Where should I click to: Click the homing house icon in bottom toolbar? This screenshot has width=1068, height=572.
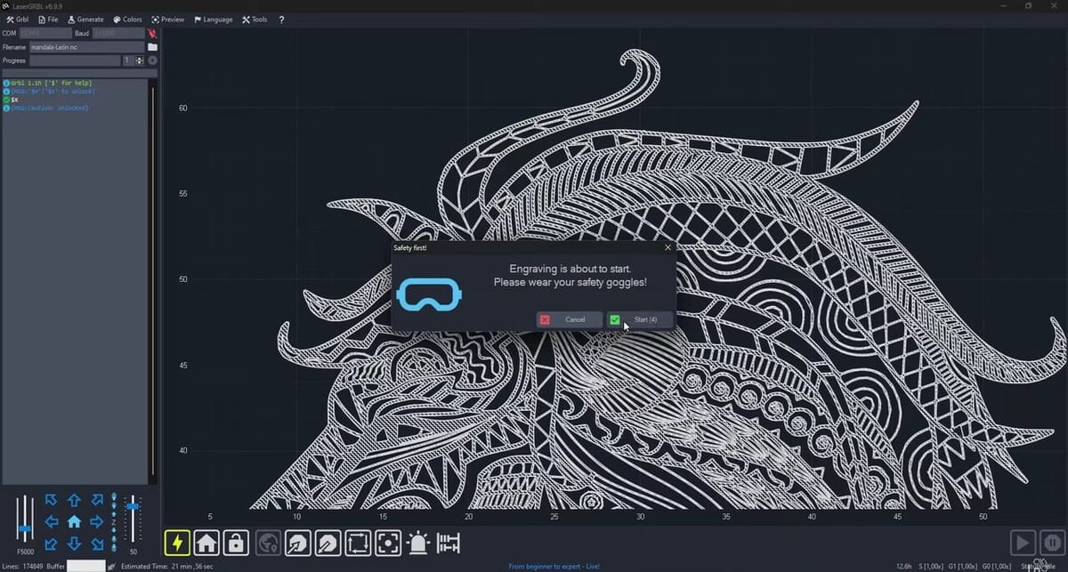[206, 542]
